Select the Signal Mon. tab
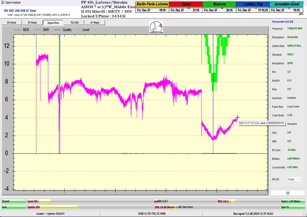The height and width of the screenshot is (217, 307). [53, 23]
